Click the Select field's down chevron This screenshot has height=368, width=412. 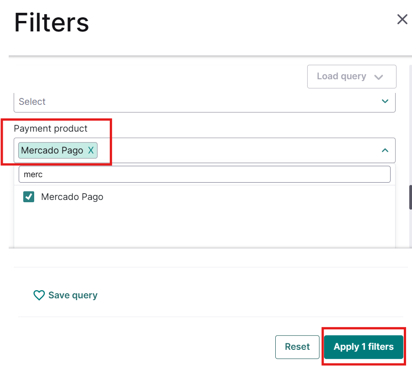[385, 102]
